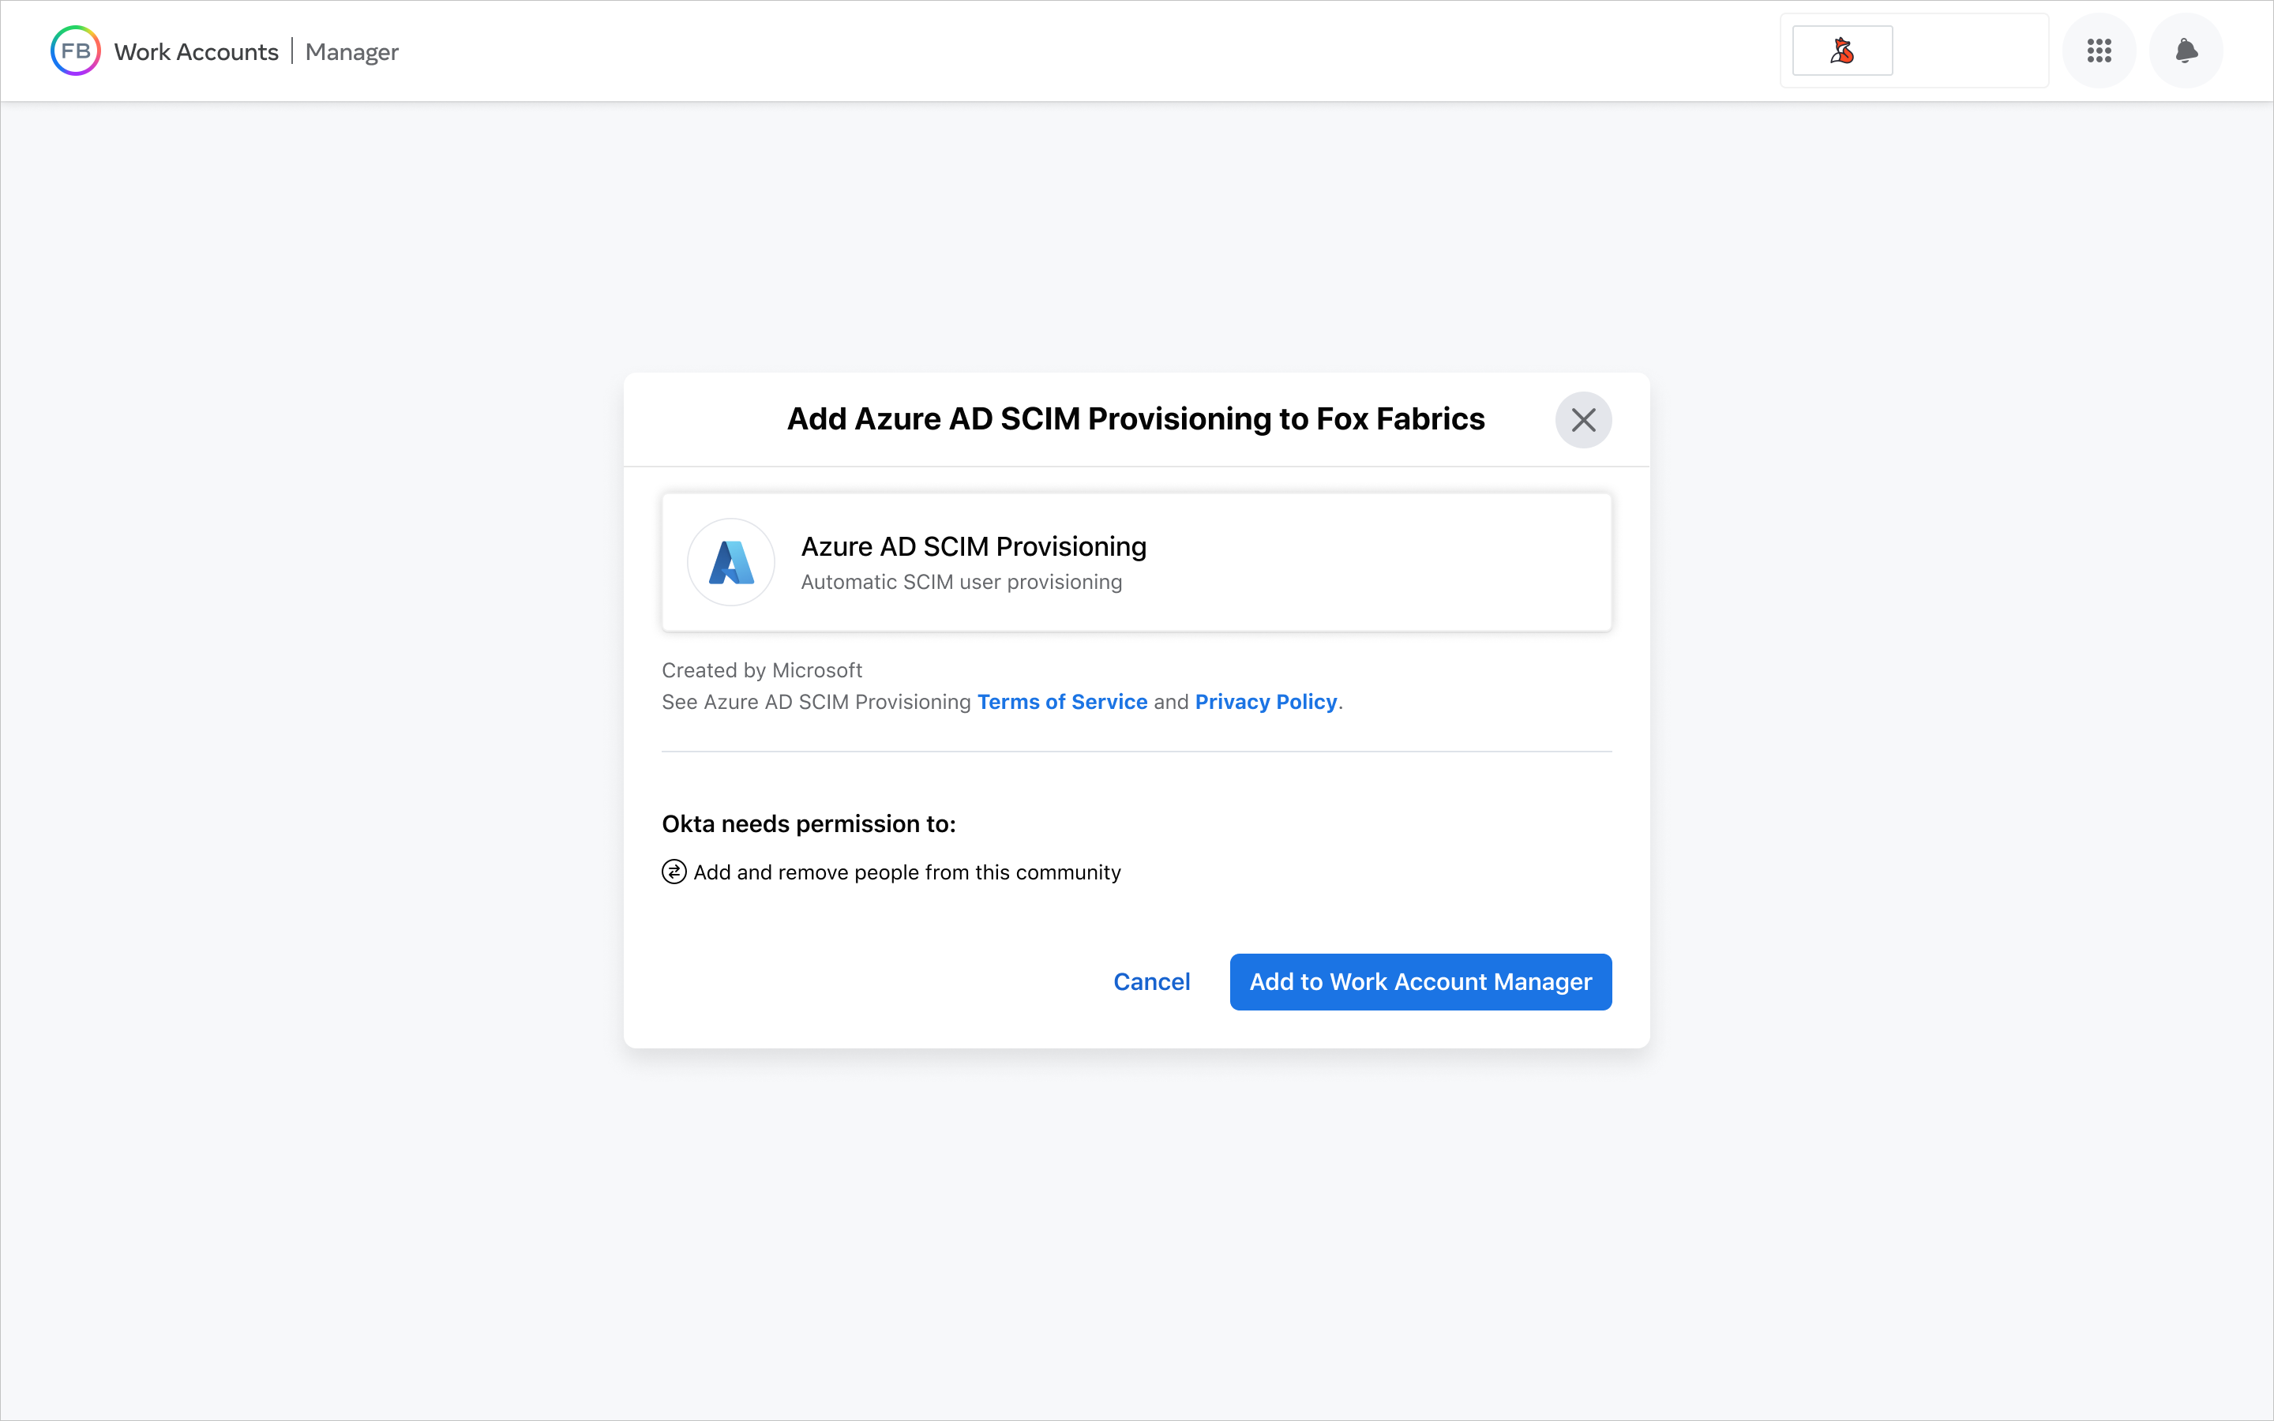Click the FB Work Accounts logo icon

point(75,51)
